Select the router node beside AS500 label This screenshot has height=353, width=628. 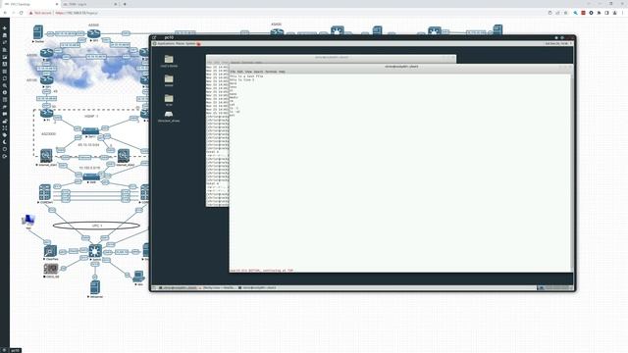[94, 33]
